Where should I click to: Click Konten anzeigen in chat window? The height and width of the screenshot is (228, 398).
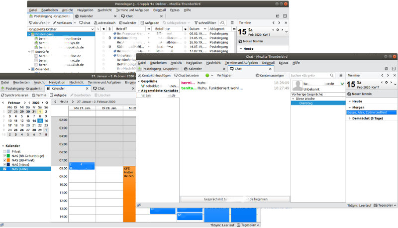click(x=270, y=75)
